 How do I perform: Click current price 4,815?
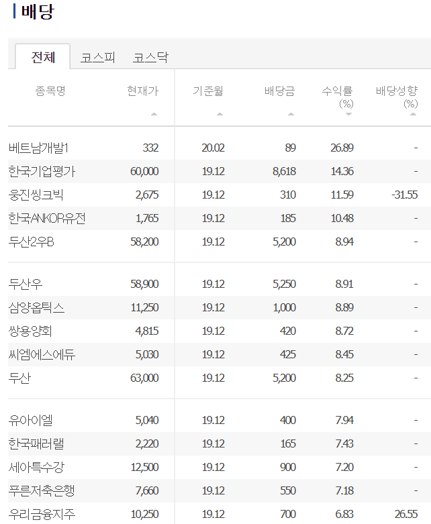(x=147, y=331)
